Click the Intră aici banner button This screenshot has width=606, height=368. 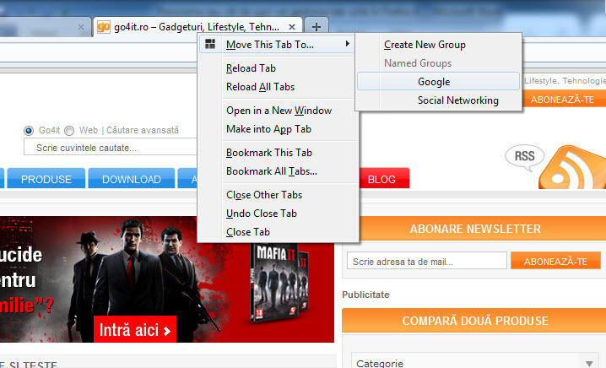(x=135, y=330)
